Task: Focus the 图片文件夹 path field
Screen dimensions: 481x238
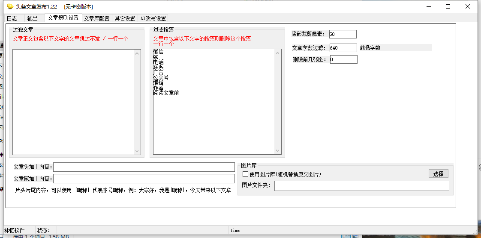Action: [x=361, y=185]
